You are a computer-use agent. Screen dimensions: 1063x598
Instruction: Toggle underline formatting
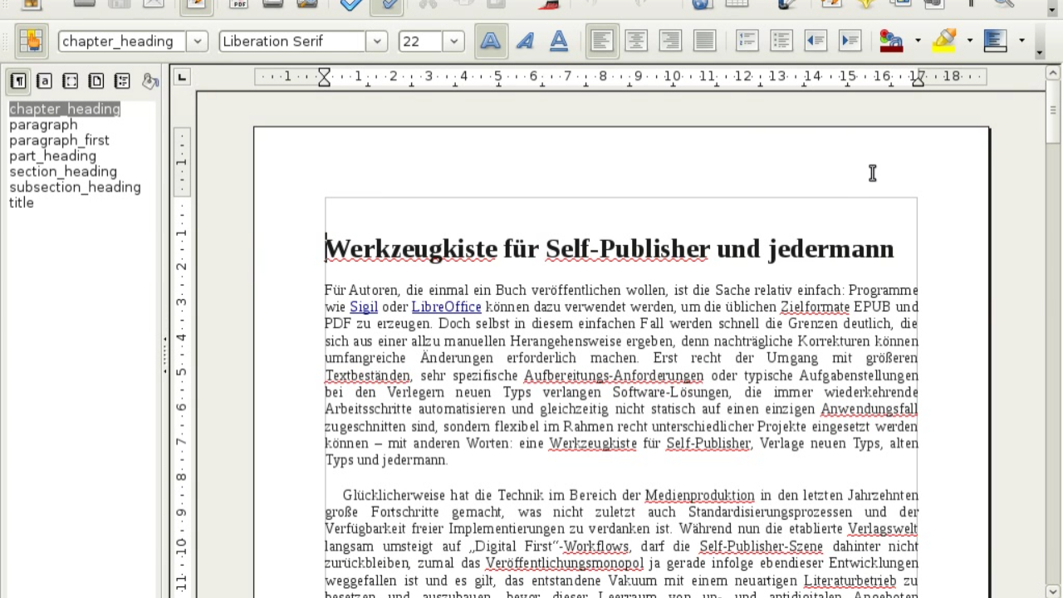pos(559,41)
